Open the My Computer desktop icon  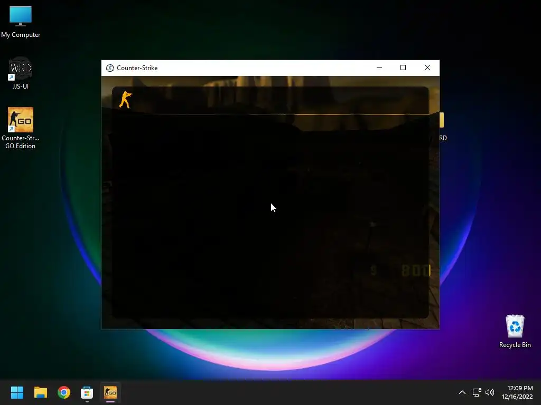click(21, 22)
